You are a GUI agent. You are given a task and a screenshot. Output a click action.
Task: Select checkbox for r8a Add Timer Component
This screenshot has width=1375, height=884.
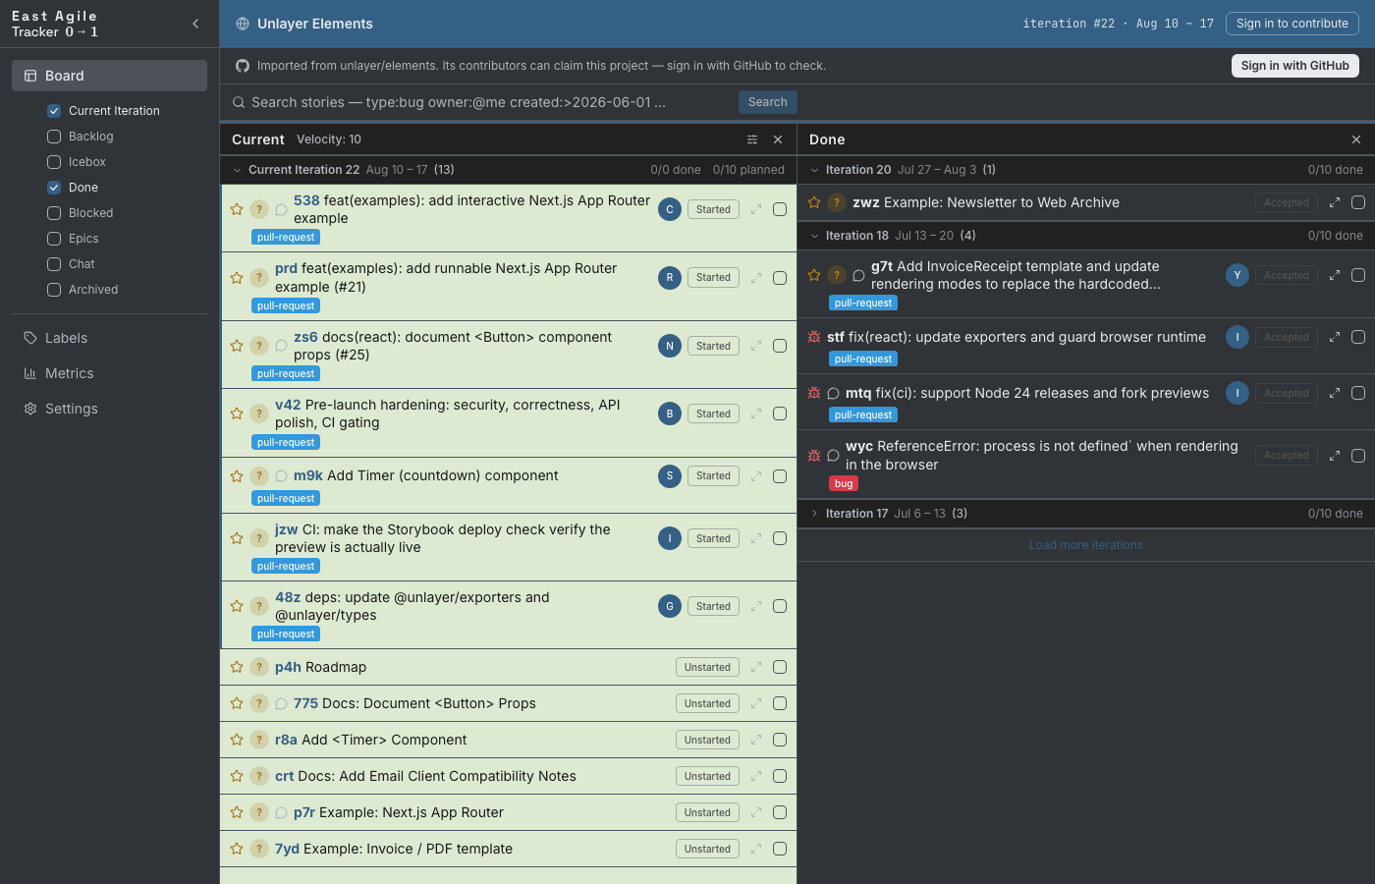tap(780, 740)
